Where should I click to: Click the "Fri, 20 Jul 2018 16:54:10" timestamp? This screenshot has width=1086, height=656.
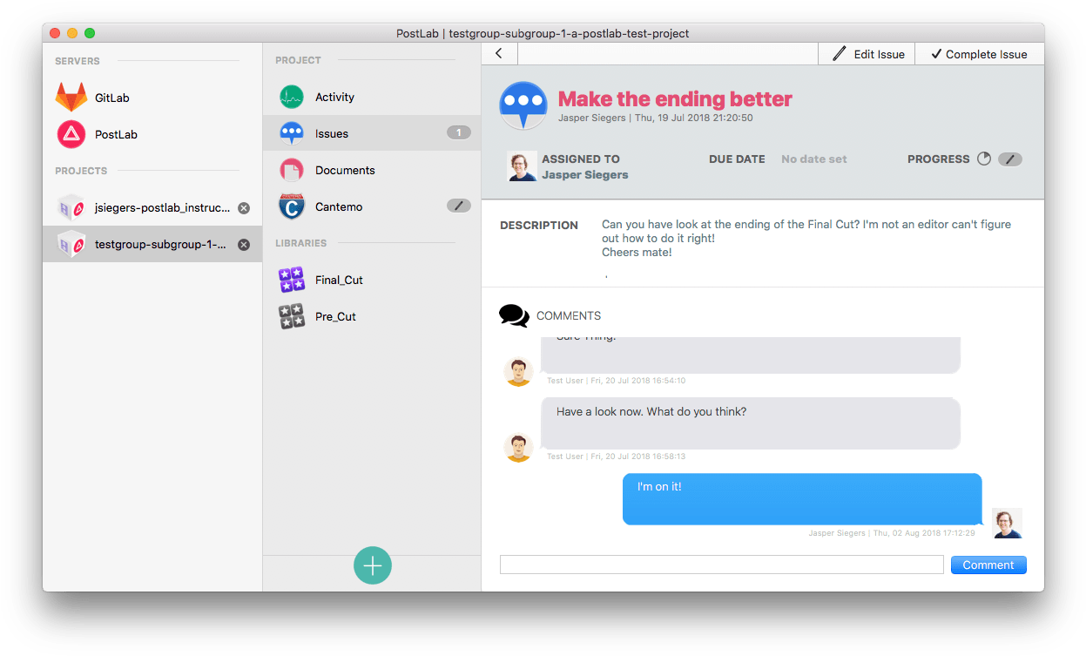(x=638, y=381)
